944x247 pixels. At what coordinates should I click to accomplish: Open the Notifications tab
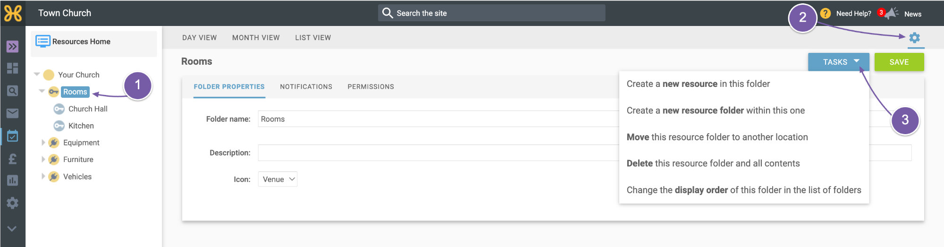pyautogui.click(x=306, y=87)
